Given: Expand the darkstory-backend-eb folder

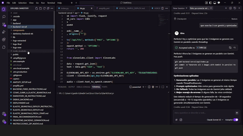Looking at the screenshot, I should (31, 34).
